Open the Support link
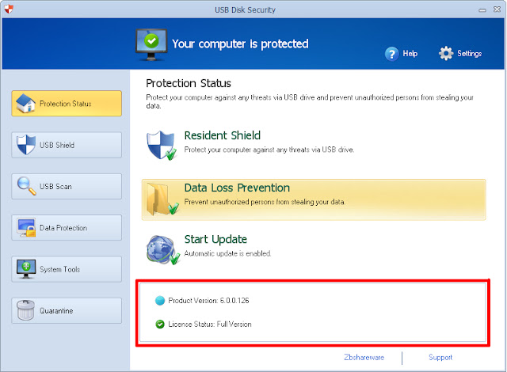The image size is (507, 372). coord(440,358)
